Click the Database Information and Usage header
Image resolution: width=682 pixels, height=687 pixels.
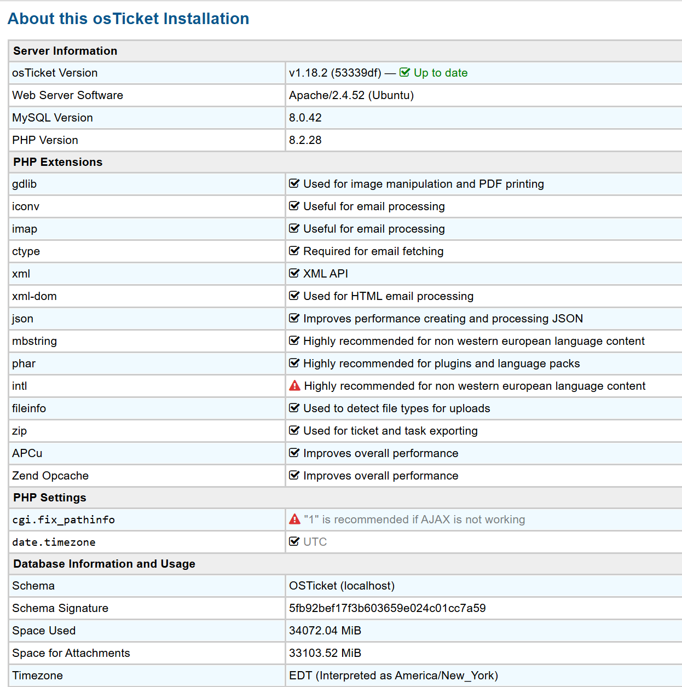point(104,564)
